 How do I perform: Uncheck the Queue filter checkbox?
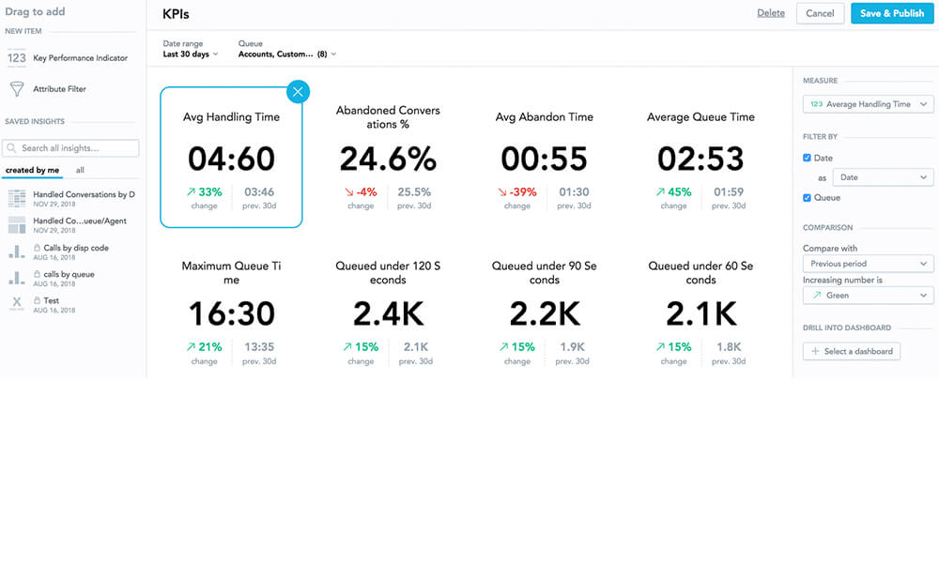808,198
